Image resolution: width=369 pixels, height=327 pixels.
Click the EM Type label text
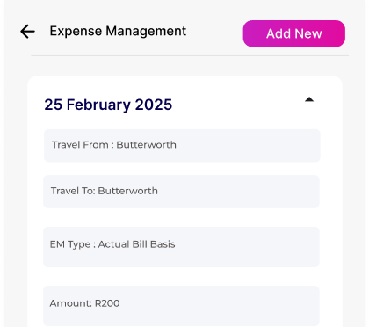(70, 244)
